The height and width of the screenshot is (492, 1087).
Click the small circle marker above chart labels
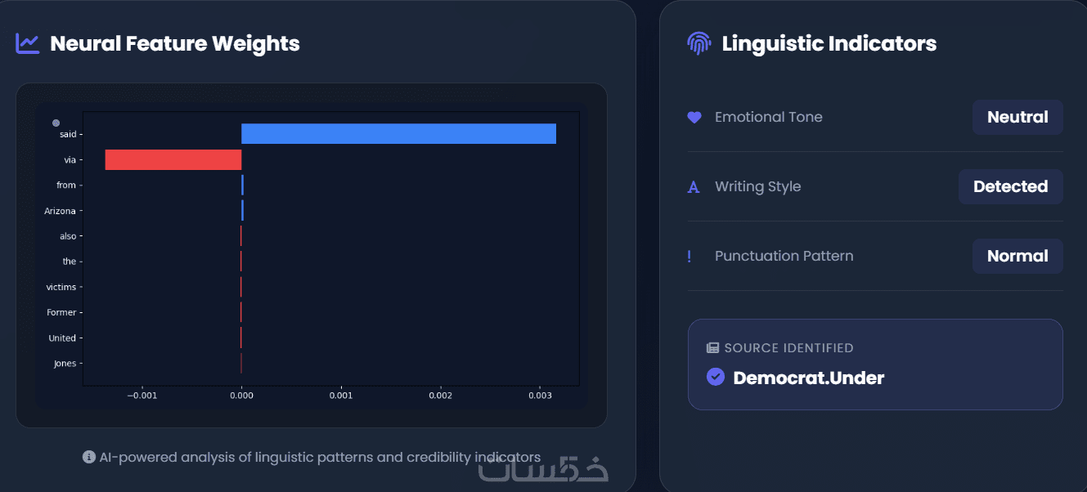56,123
